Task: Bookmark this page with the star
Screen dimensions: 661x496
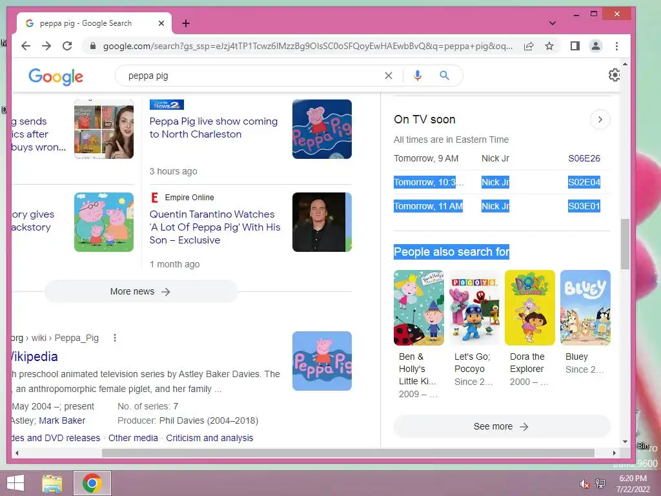Action: click(x=549, y=46)
